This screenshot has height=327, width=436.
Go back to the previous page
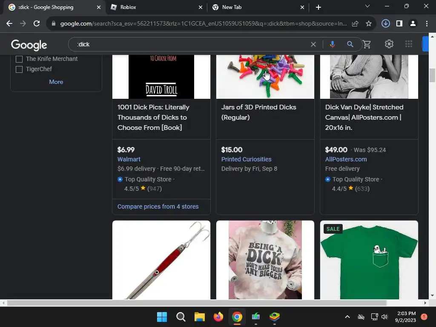pos(9,24)
